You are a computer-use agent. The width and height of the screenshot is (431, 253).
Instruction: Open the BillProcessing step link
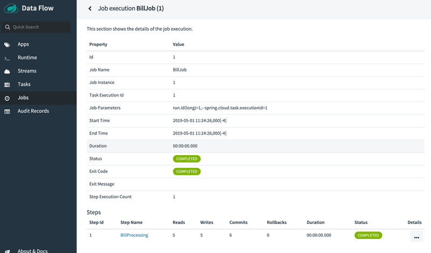coord(134,235)
